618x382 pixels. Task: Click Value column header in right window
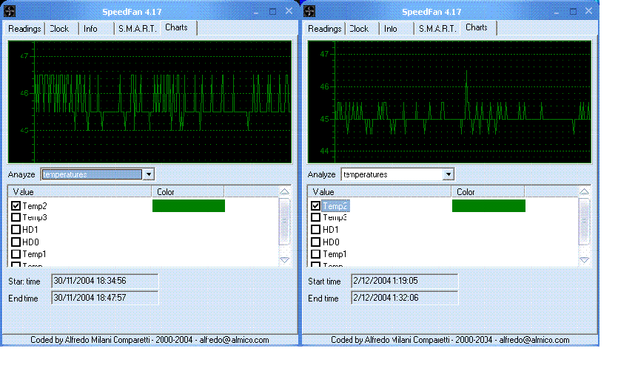380,192
